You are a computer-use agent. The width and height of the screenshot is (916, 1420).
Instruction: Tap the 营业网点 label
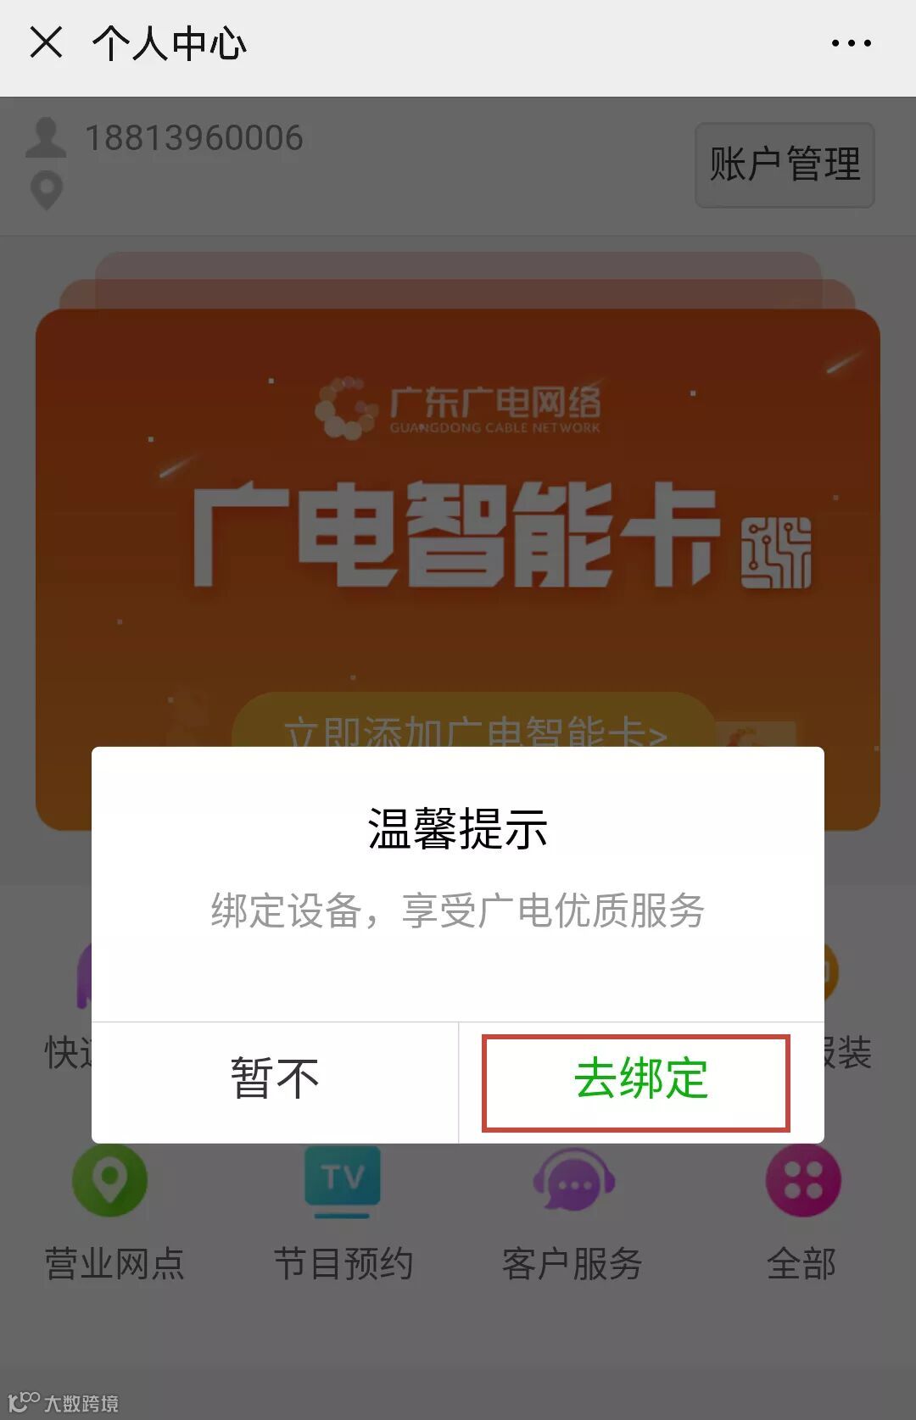(114, 1264)
